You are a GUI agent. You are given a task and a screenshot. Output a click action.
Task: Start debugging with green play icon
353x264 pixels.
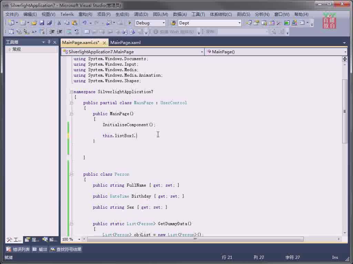pyautogui.click(x=130, y=23)
